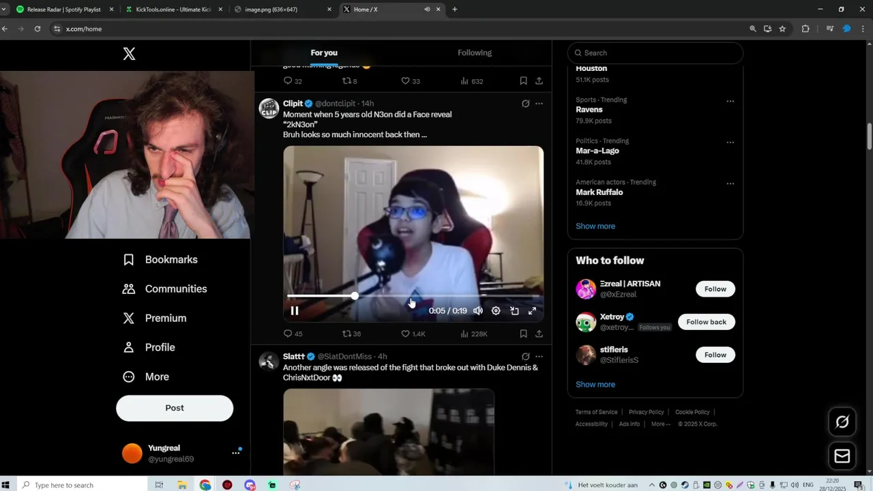Share the Clipit post

[539, 333]
